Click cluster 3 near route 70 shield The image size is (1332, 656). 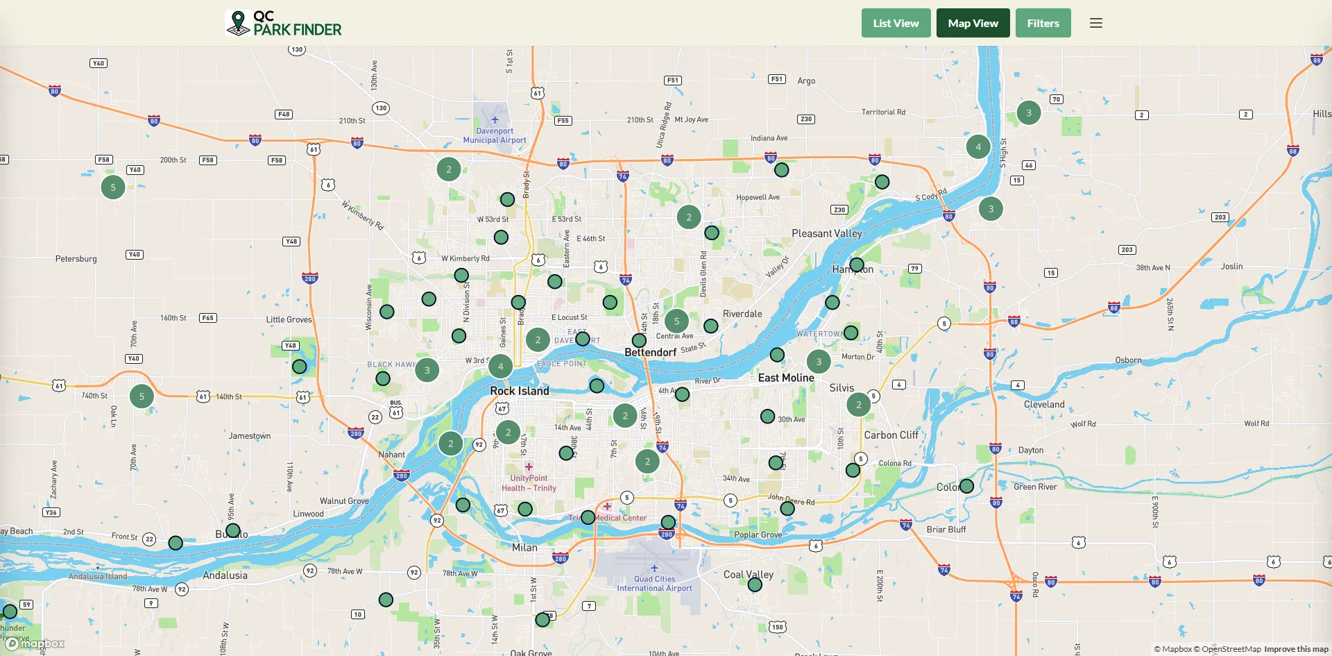coord(1029,112)
